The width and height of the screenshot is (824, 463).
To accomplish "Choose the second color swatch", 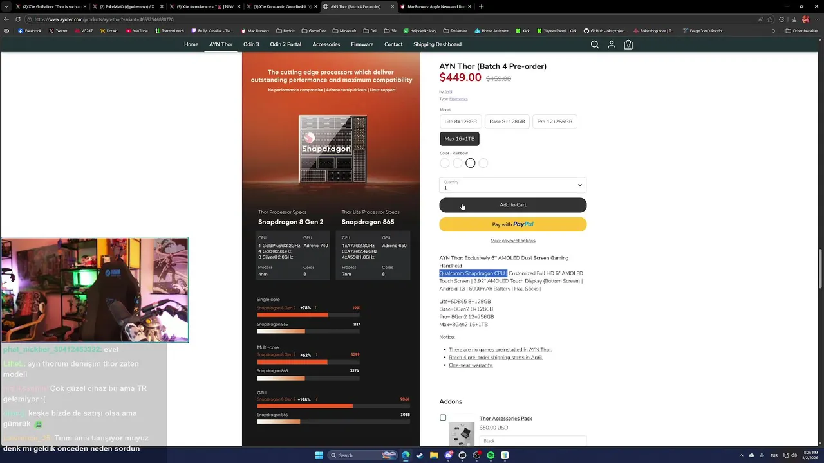I will point(458,163).
